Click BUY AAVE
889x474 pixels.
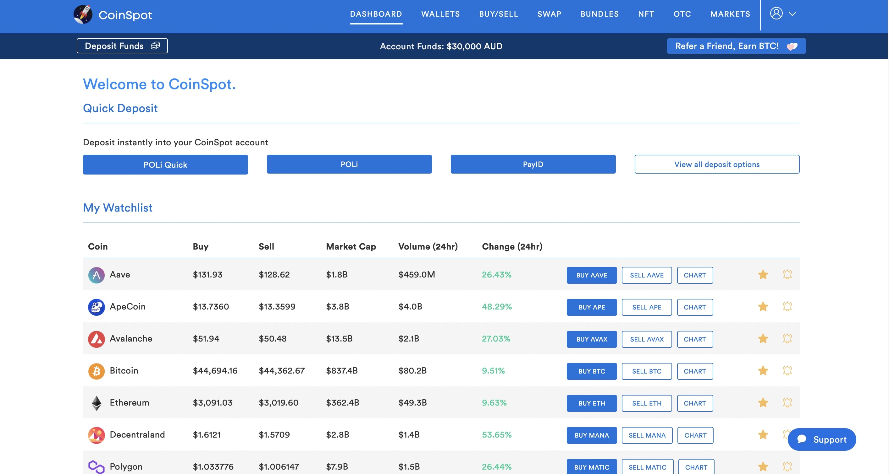[592, 275]
